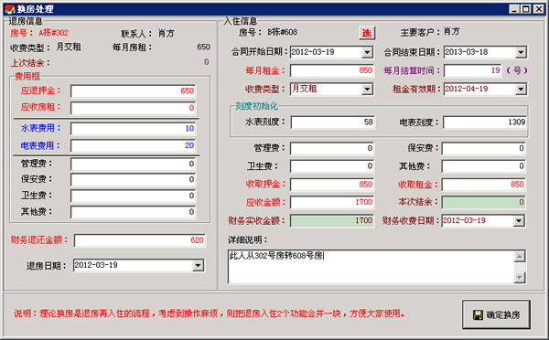The height and width of the screenshot is (340, 549).
Task: Click the 其他费 field in 费用框
Action: [x=133, y=212]
